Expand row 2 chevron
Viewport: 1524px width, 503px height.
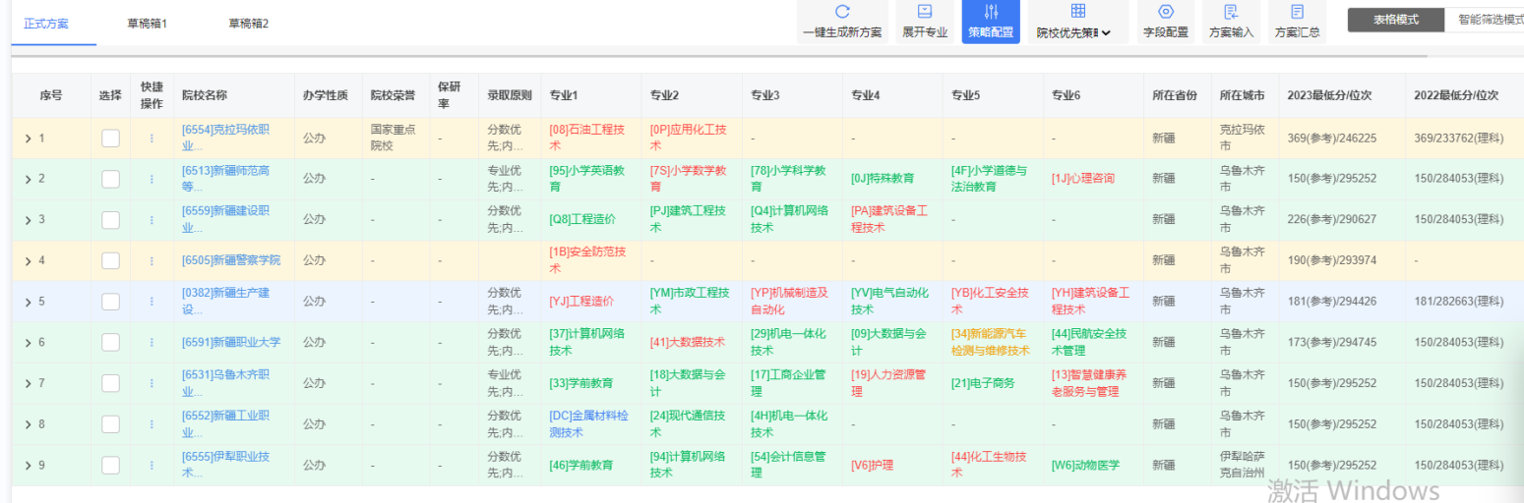pyautogui.click(x=28, y=179)
